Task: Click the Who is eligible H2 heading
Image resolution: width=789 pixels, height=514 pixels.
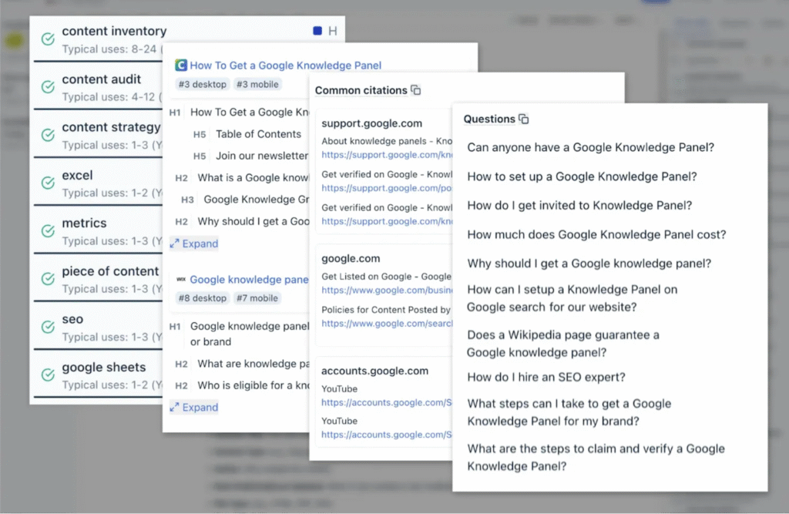Action: (253, 385)
